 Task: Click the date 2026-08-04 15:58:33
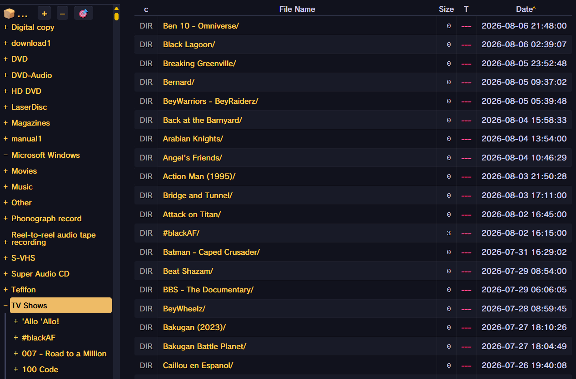pos(524,120)
